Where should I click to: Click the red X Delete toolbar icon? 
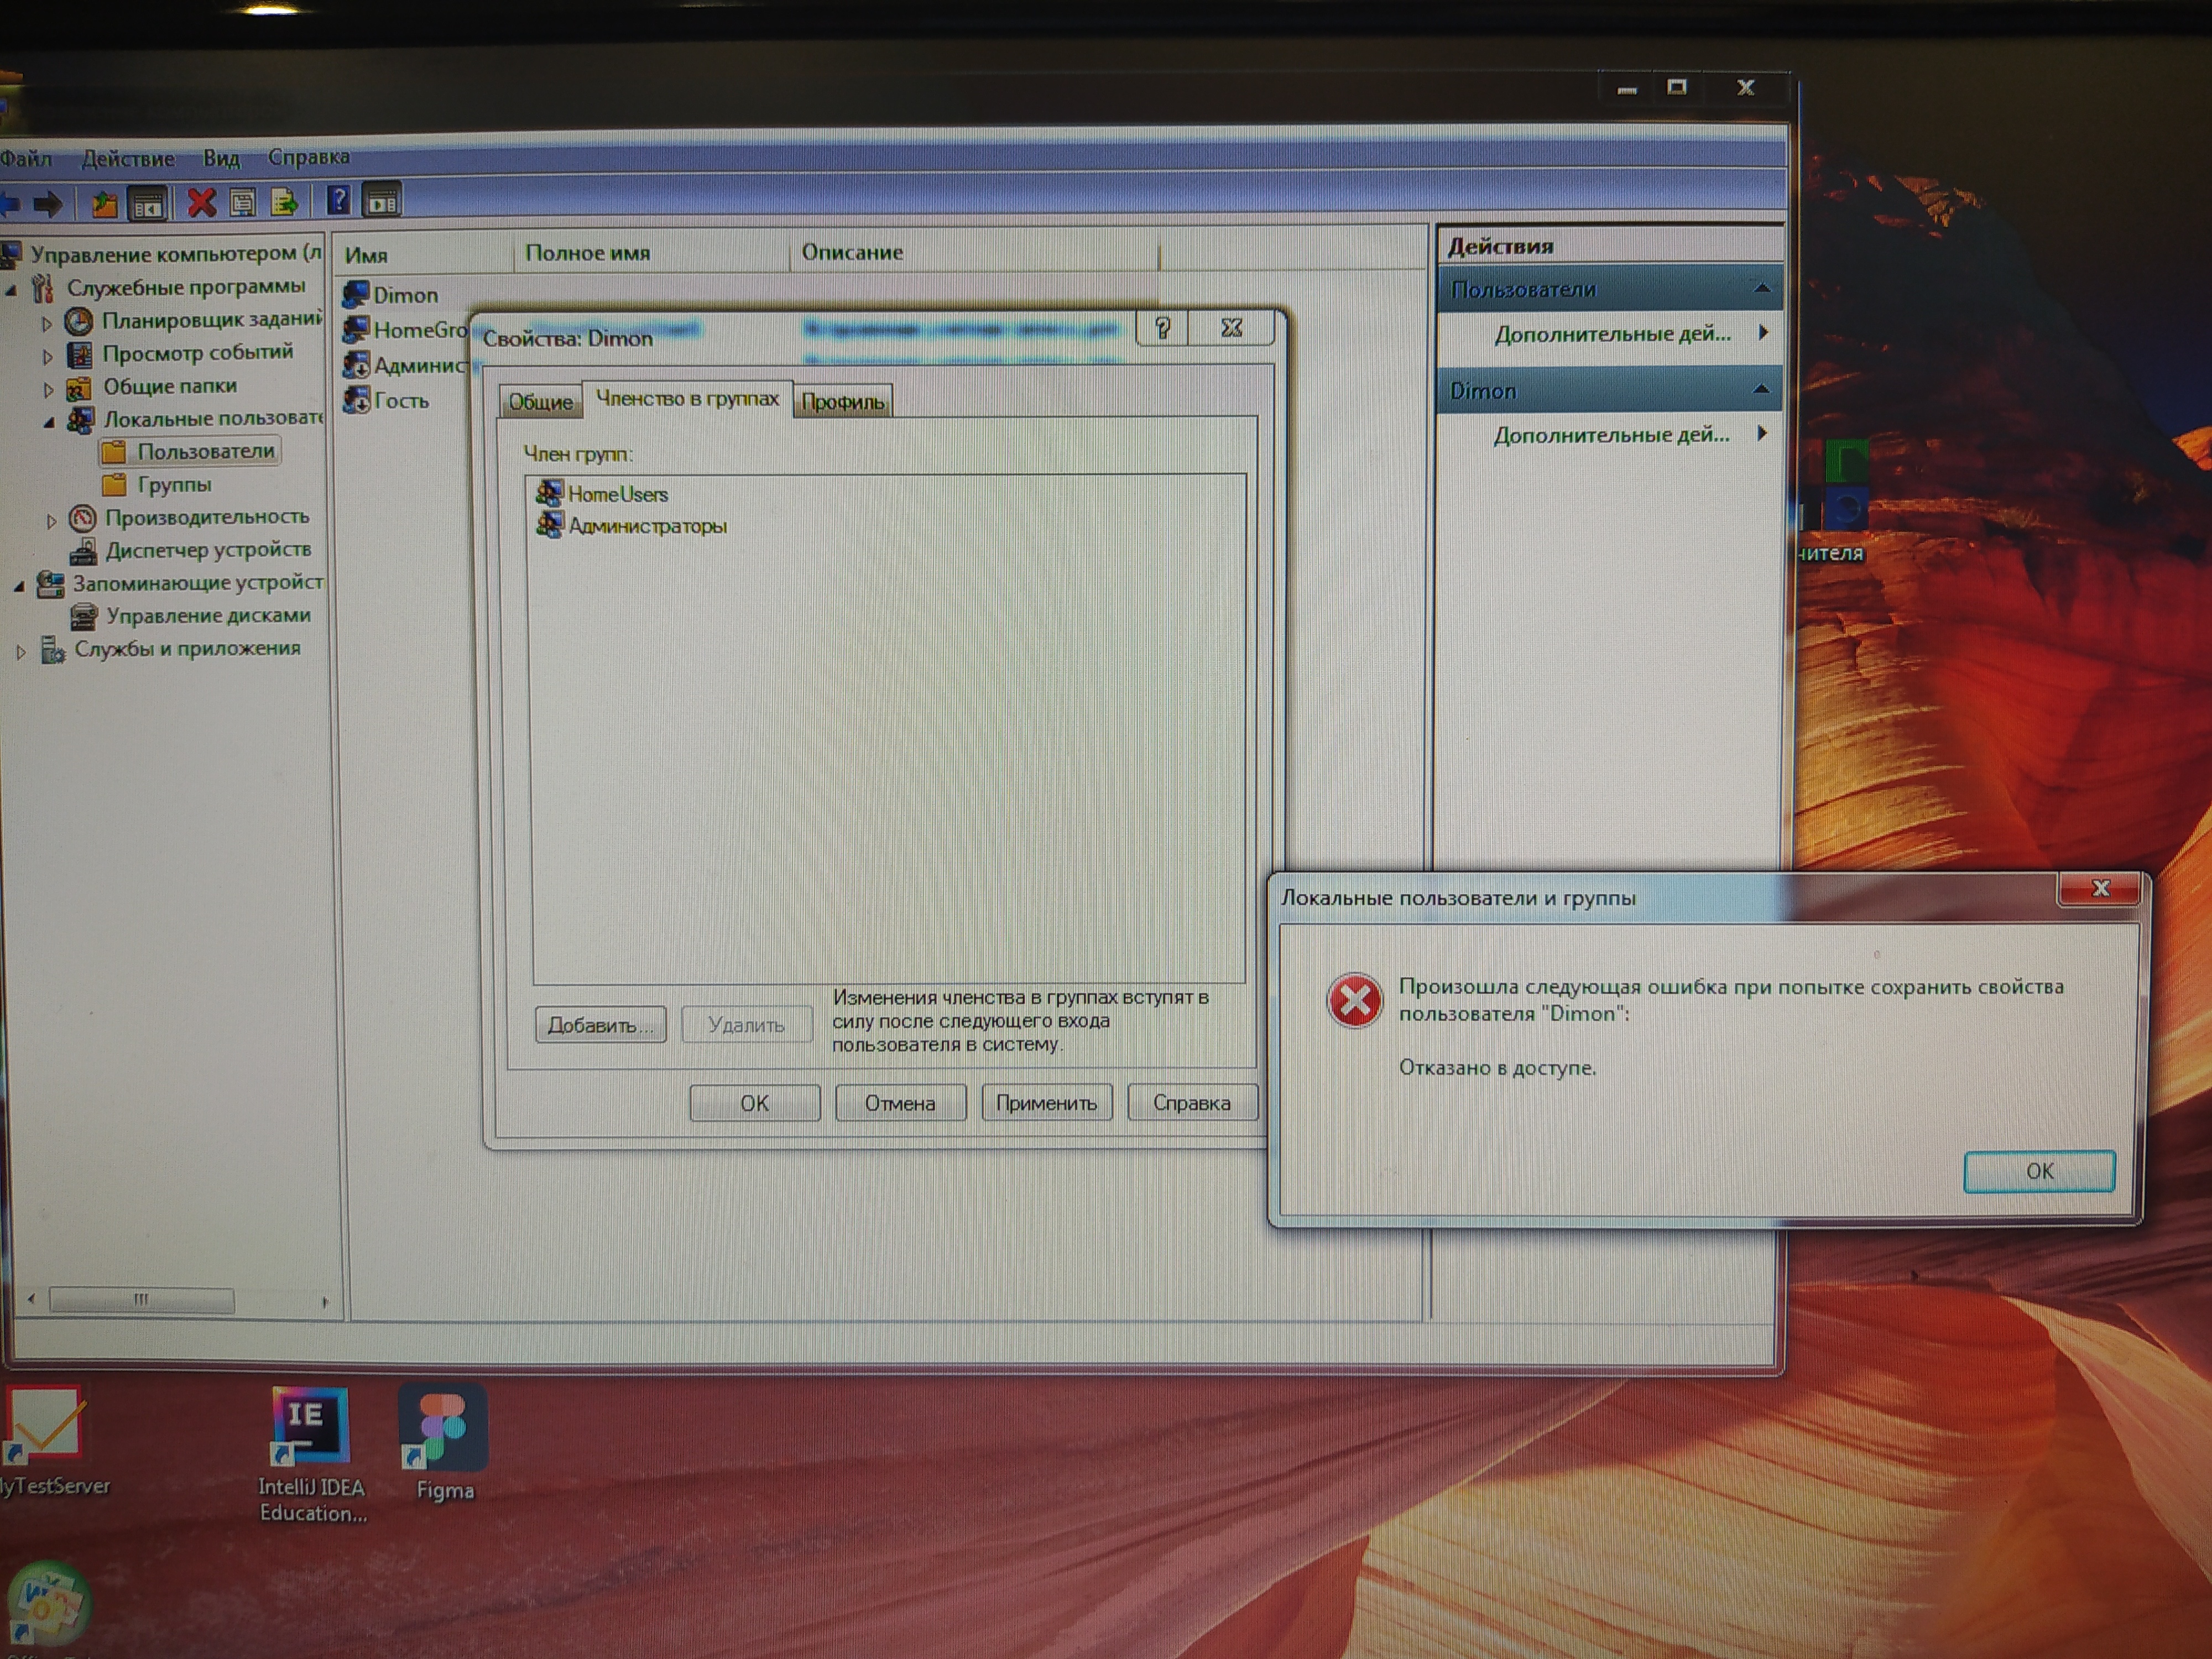coord(201,203)
